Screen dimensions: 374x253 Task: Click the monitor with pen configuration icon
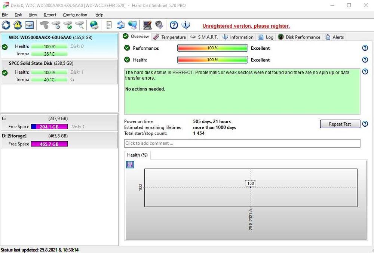pyautogui.click(x=147, y=25)
